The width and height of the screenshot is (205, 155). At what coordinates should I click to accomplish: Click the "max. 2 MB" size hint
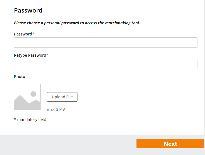56,109
